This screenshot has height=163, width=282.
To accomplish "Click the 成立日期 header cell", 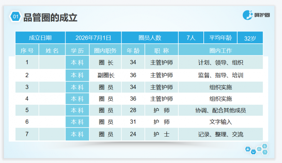I will pos(40,38).
